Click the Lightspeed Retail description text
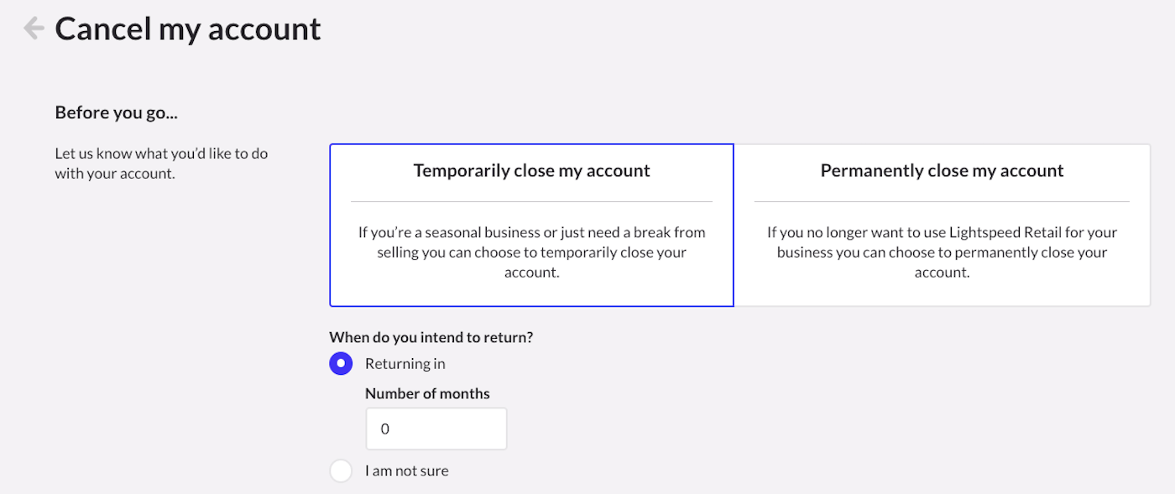This screenshot has height=494, width=1175. click(942, 252)
